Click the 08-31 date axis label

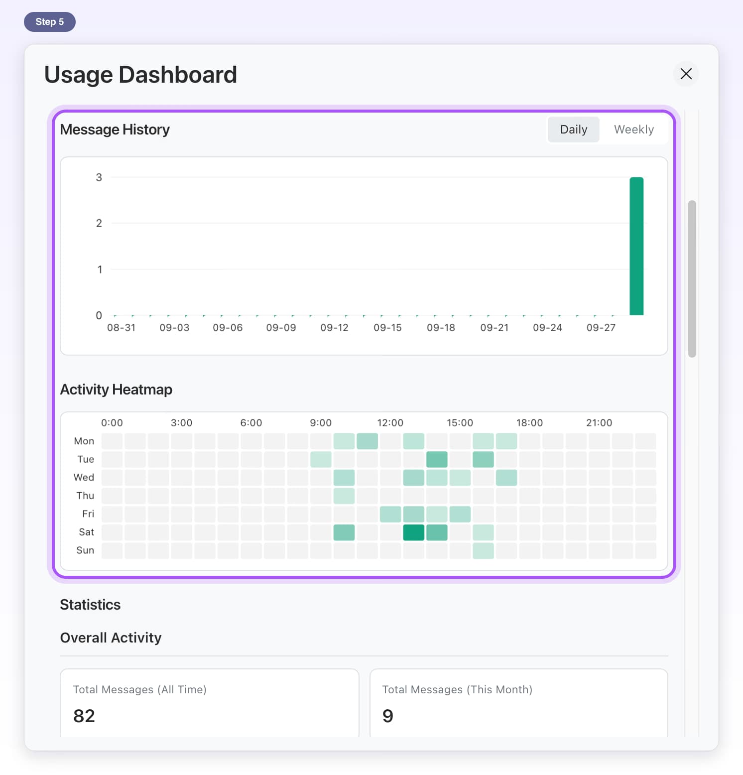[121, 328]
